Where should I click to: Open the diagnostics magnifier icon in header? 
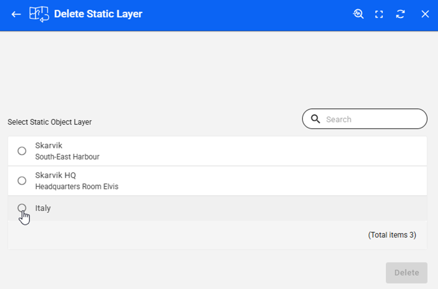click(358, 14)
